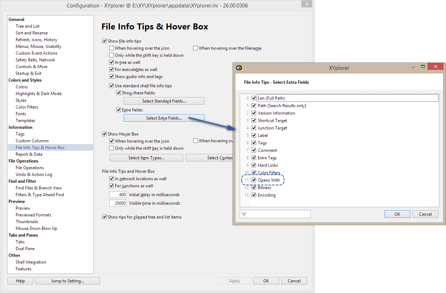The height and width of the screenshot is (293, 446).
Task: Maximize the XYplorer Extra Fields dialog
Action: (x=423, y=67)
